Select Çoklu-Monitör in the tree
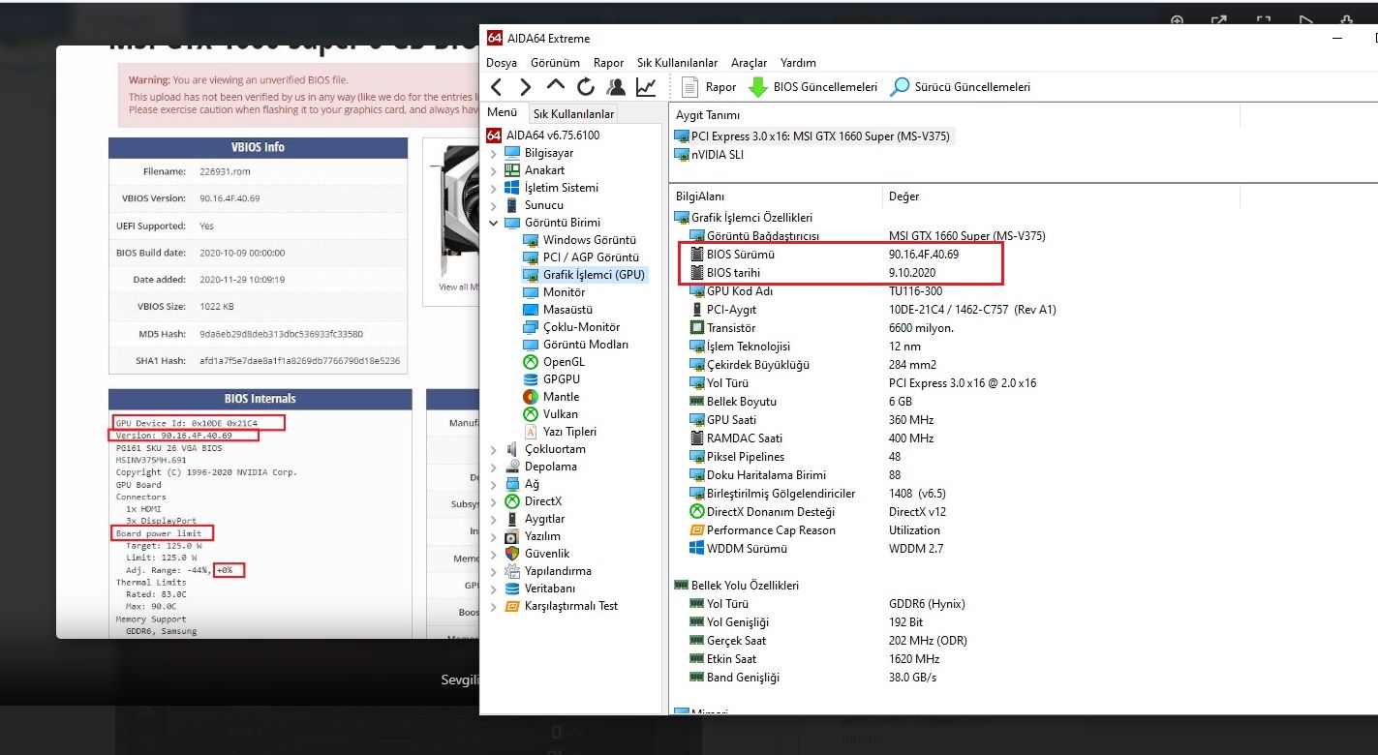This screenshot has width=1378, height=755. [571, 327]
